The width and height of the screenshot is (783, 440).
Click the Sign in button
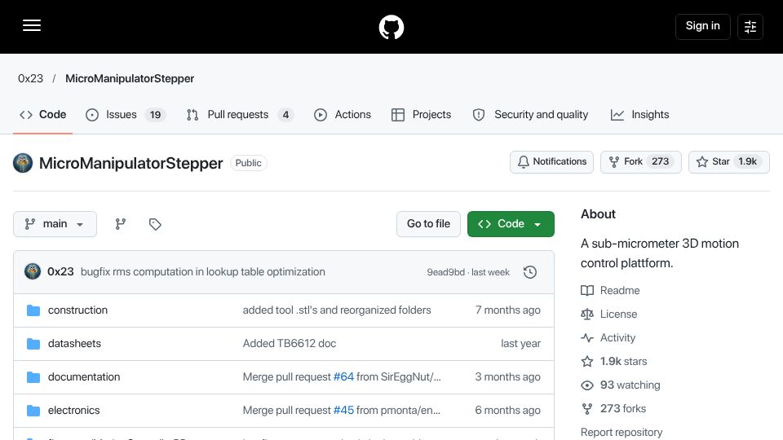[x=702, y=26]
